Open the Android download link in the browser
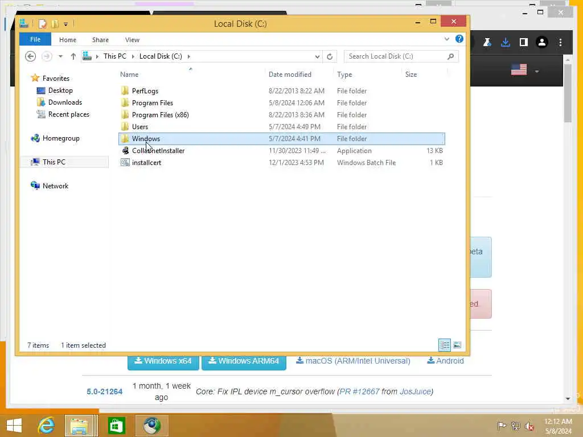The image size is (583, 437). coord(445,361)
